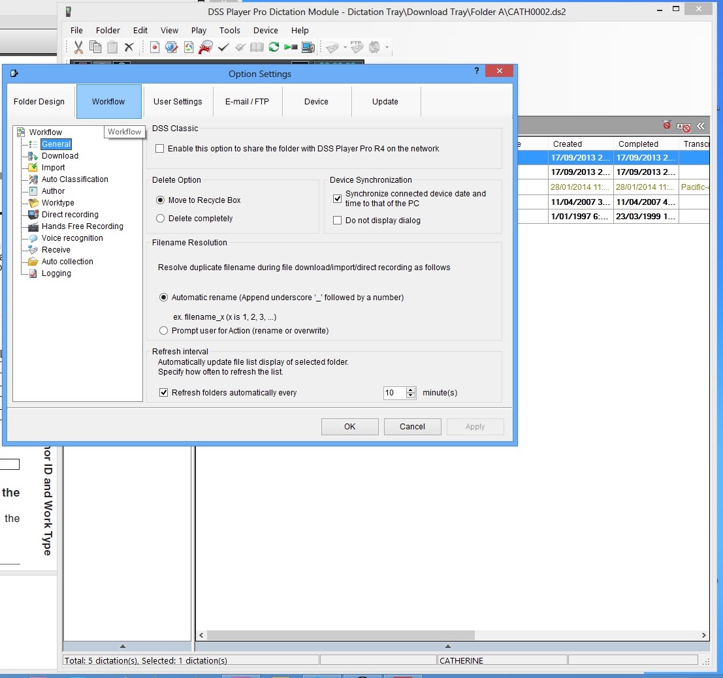Select Author in the Workflow tree
The height and width of the screenshot is (678, 723).
[x=53, y=191]
